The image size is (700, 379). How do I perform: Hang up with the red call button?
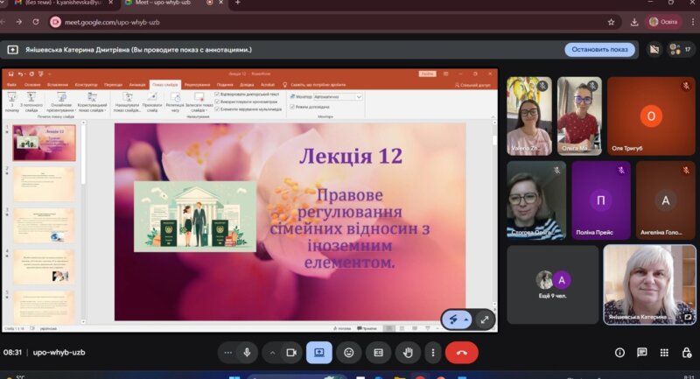pos(461,352)
